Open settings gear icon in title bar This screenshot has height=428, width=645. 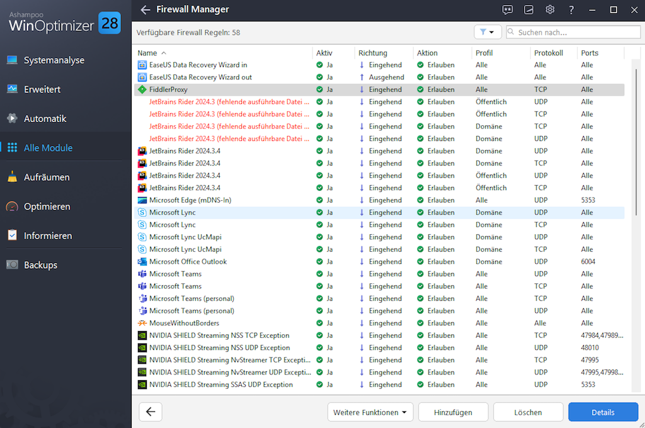550,9
